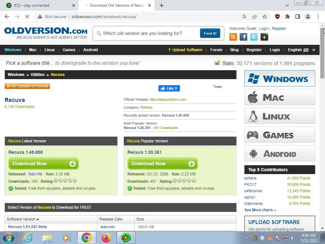Click the Facebook Like 0 button

click(169, 88)
